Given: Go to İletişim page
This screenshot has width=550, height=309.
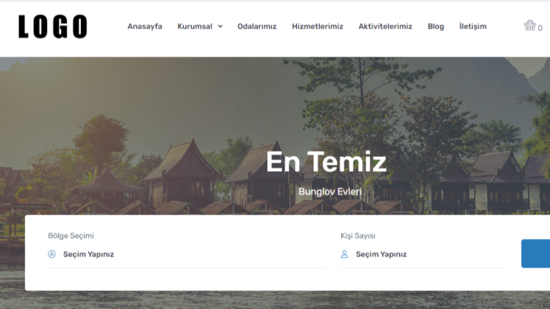Looking at the screenshot, I should 473,27.
